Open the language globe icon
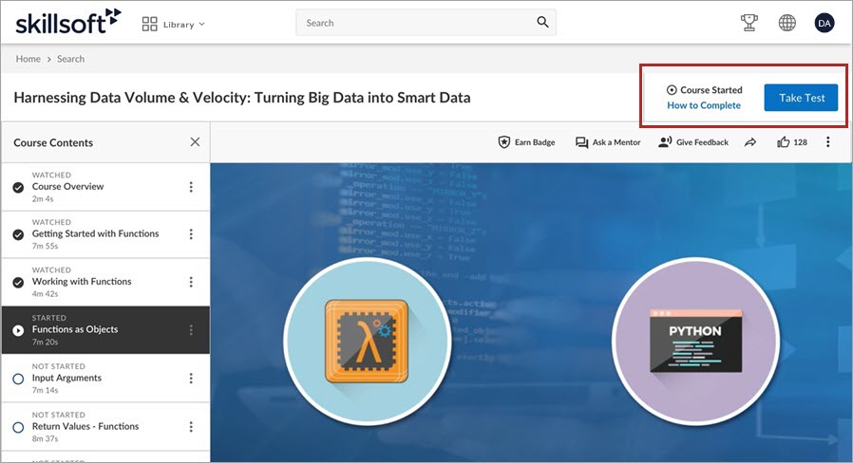The image size is (853, 463). pyautogui.click(x=787, y=23)
